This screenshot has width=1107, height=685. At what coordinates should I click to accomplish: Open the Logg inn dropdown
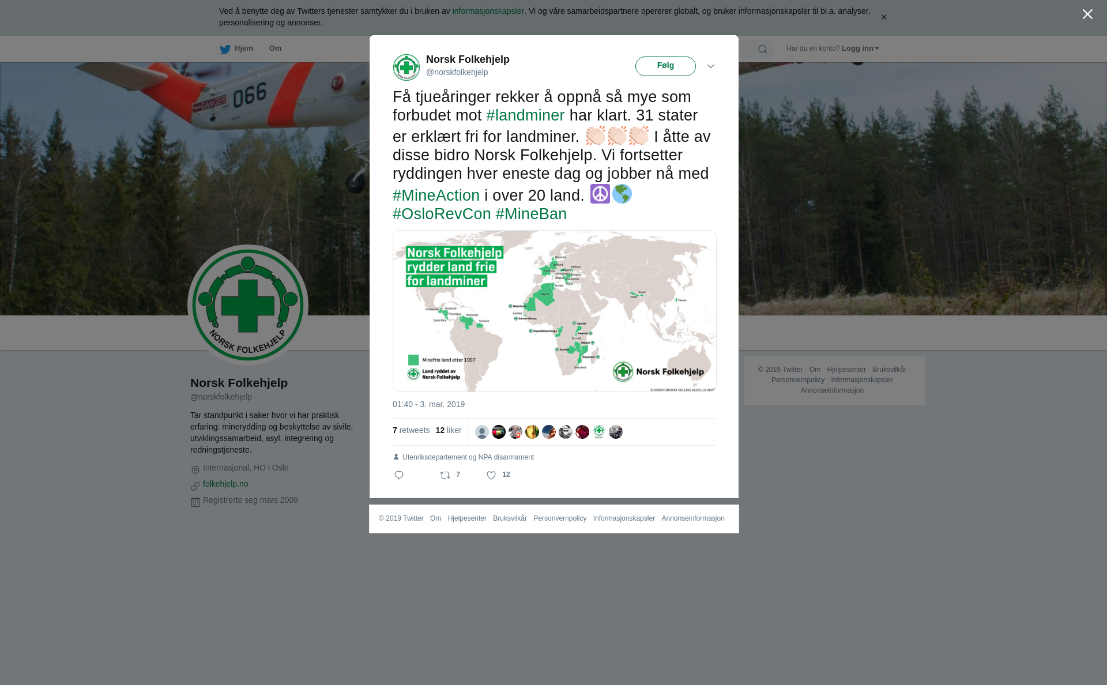[x=860, y=48]
